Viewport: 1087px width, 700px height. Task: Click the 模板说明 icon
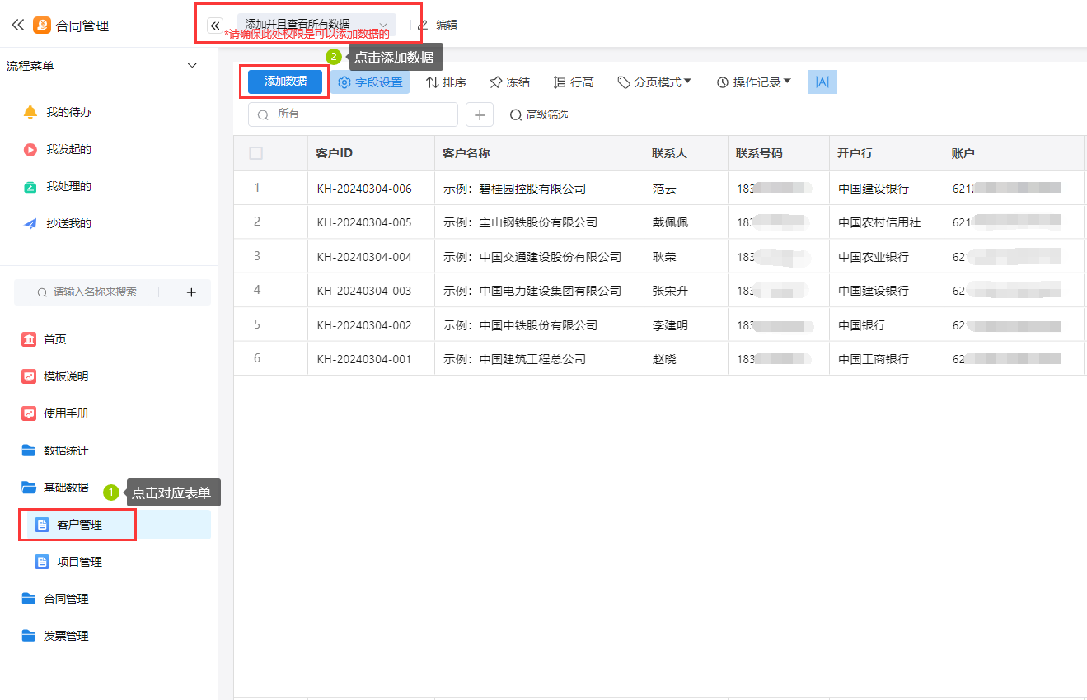(29, 376)
